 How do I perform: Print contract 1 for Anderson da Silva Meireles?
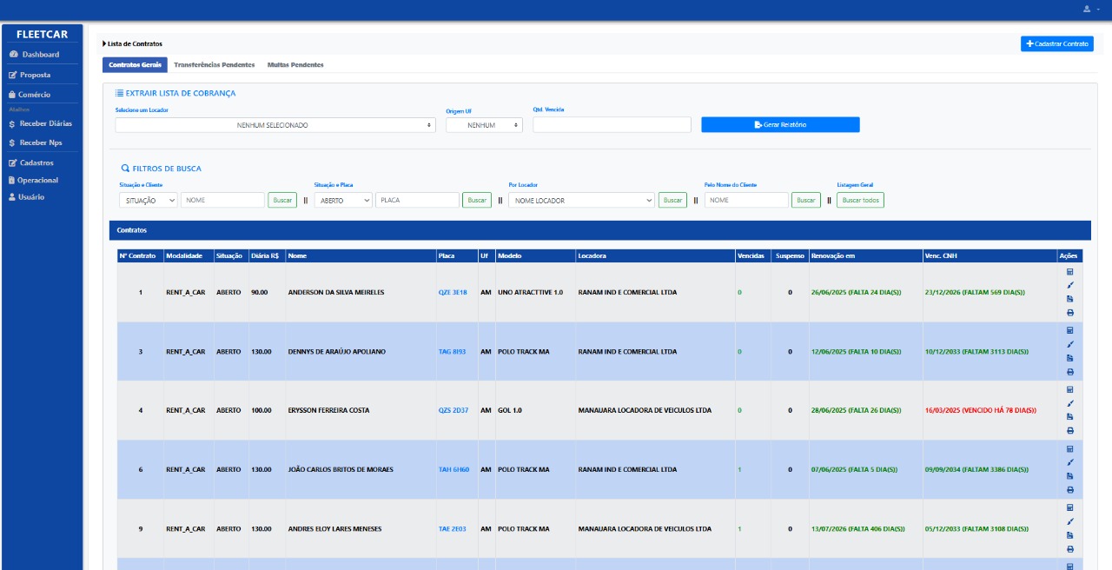click(x=1069, y=313)
